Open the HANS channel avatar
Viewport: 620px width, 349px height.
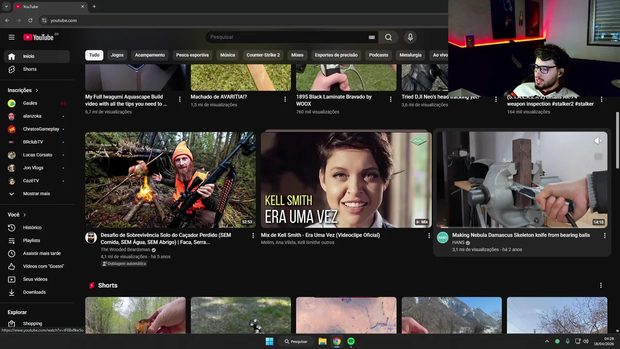point(443,238)
